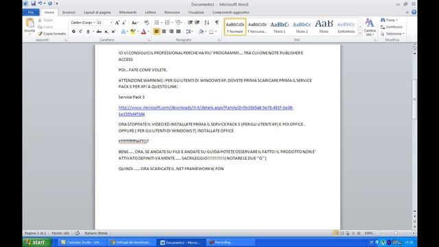439x247 pixels.
Task: Open borders dropdown
Action: click(213, 32)
